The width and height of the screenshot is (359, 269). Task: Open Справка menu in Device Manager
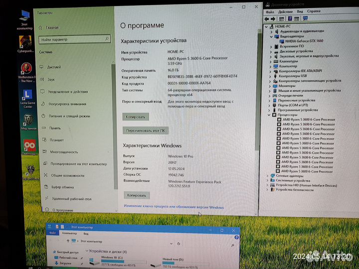point(314,11)
